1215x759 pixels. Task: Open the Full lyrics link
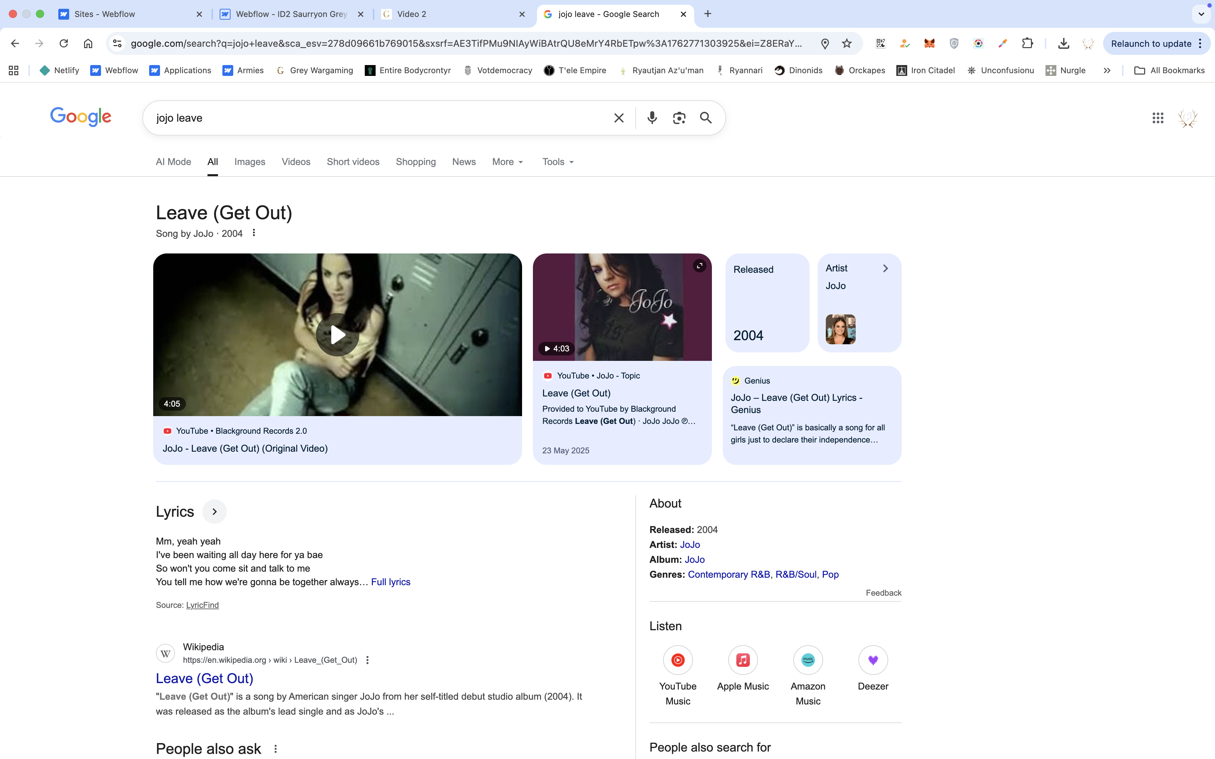pyautogui.click(x=391, y=582)
